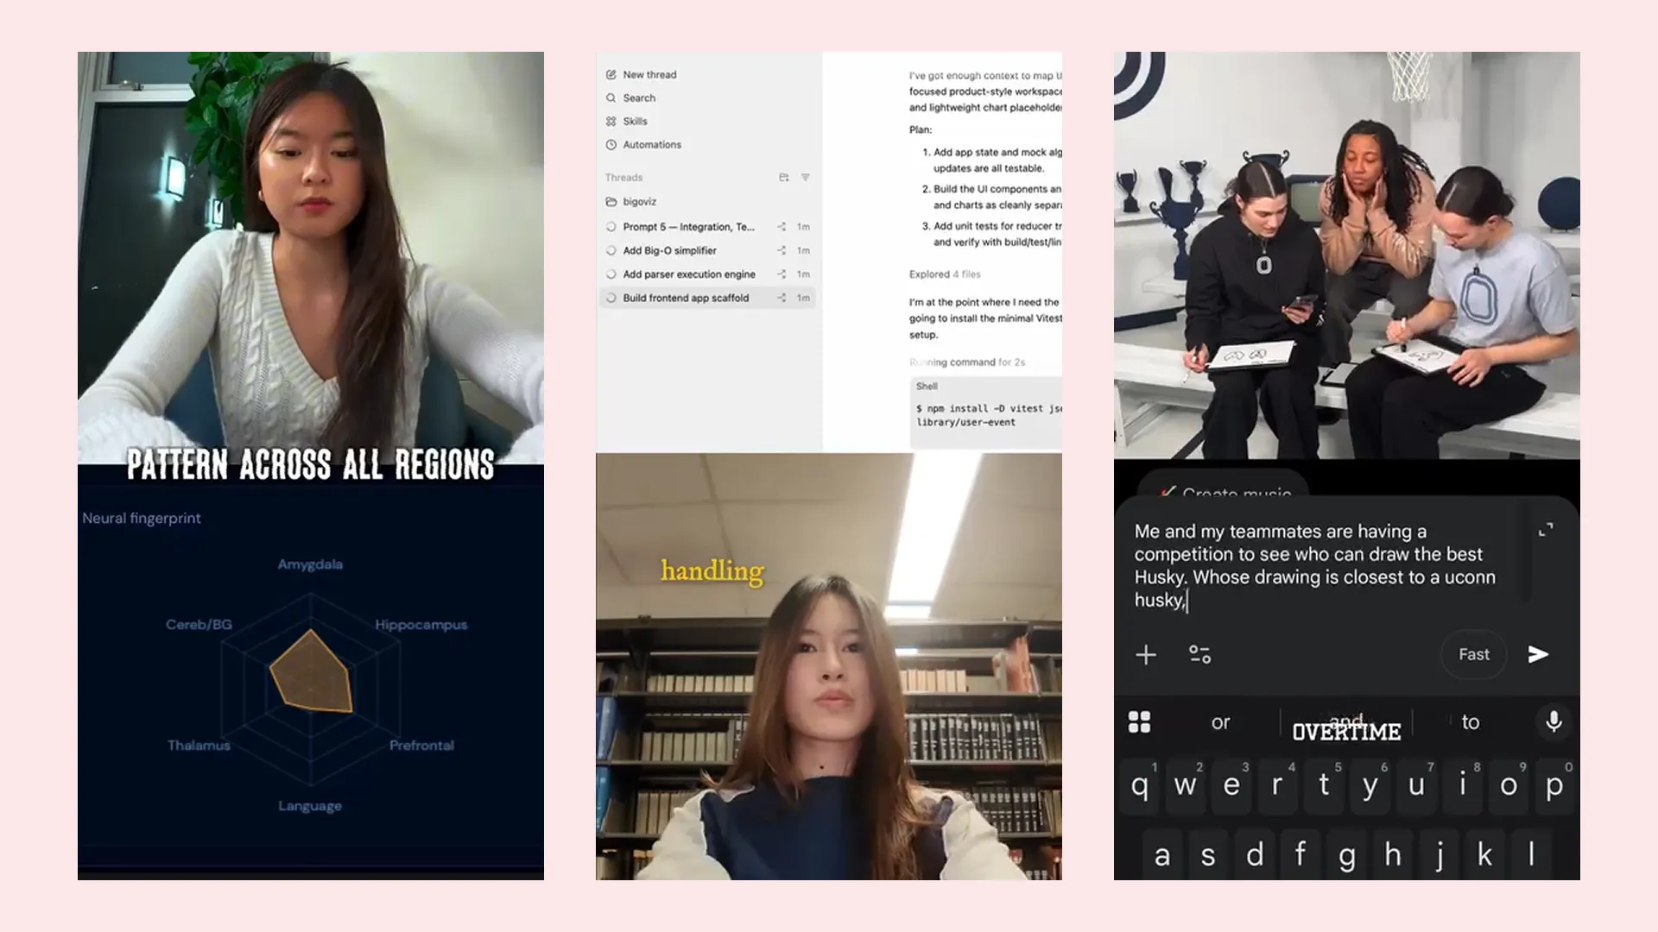Click the Search magnifier icon
Image resolution: width=1658 pixels, height=932 pixels.
pyautogui.click(x=611, y=98)
